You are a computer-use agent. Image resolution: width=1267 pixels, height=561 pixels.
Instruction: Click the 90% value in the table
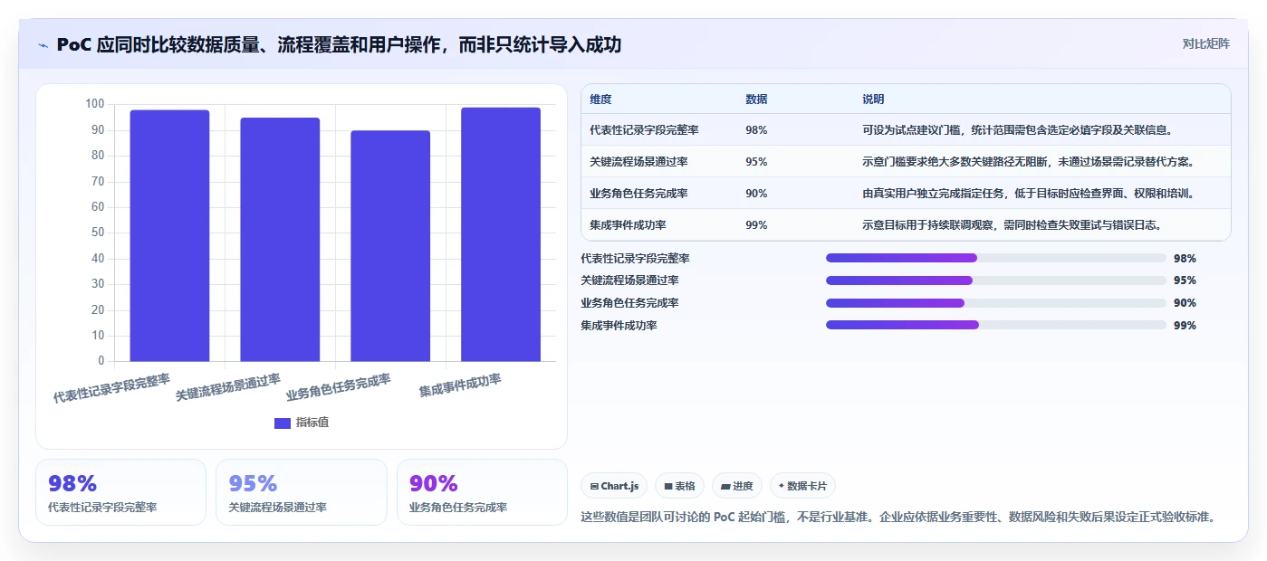point(756,193)
